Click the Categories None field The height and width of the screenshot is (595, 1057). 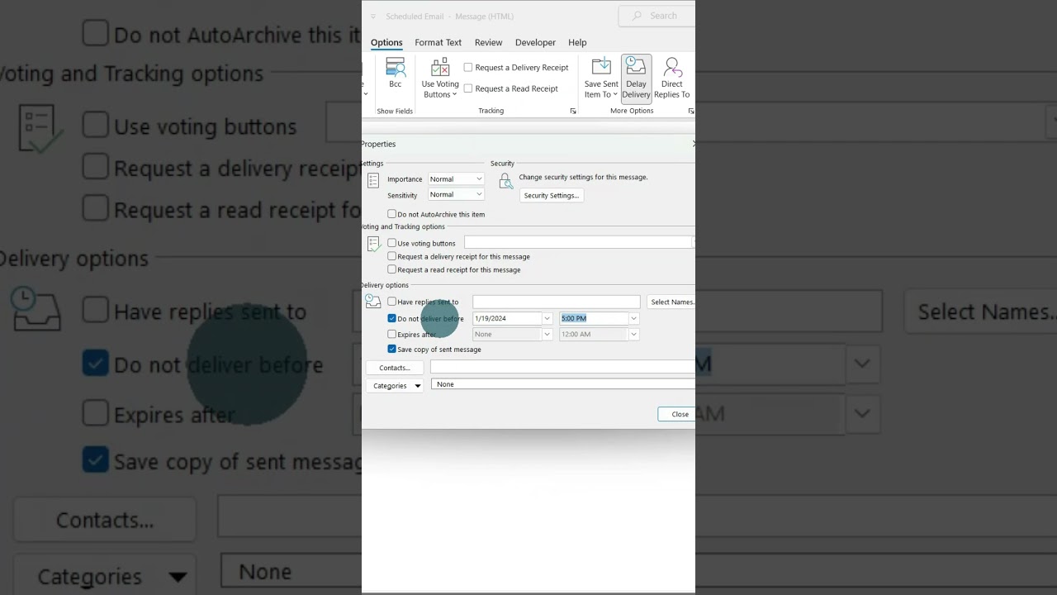[563, 384]
